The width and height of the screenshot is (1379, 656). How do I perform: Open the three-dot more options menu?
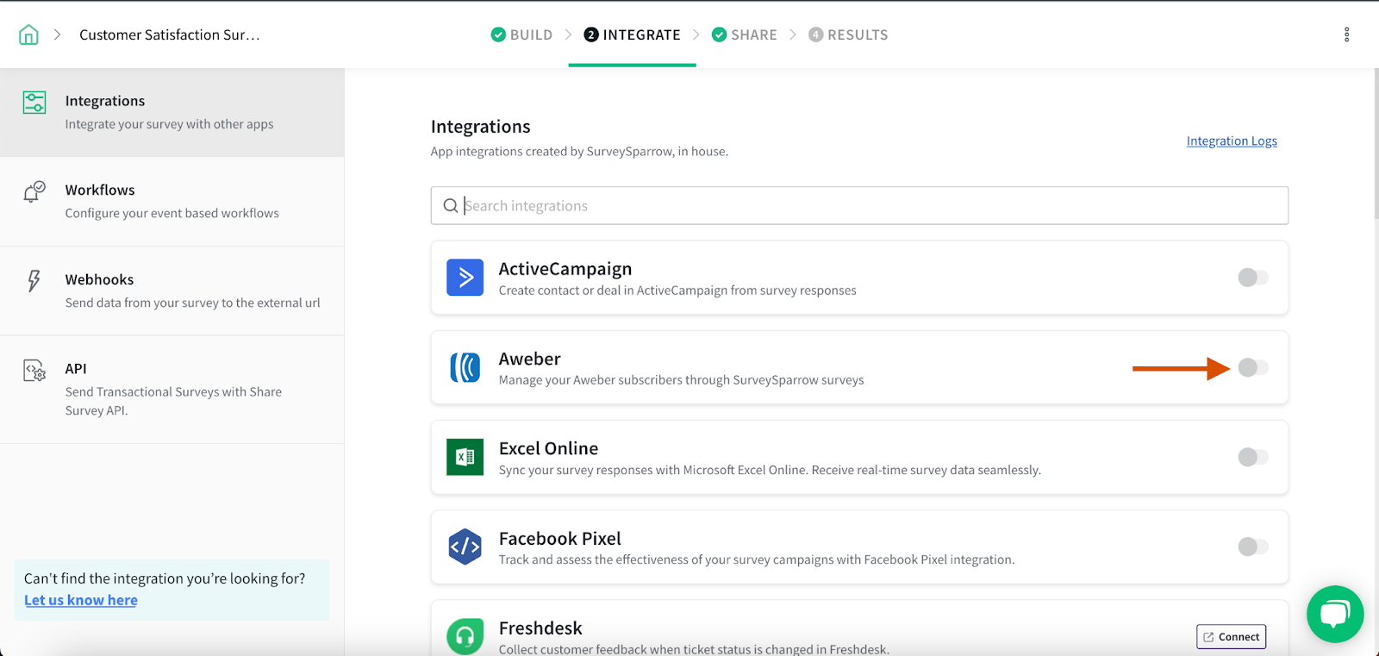coord(1346,34)
